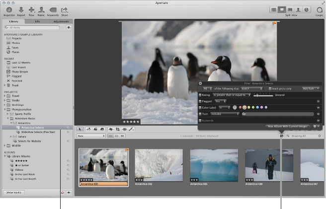Switch to the Adjustments tab
The width and height of the screenshot is (326, 209).
point(61,22)
